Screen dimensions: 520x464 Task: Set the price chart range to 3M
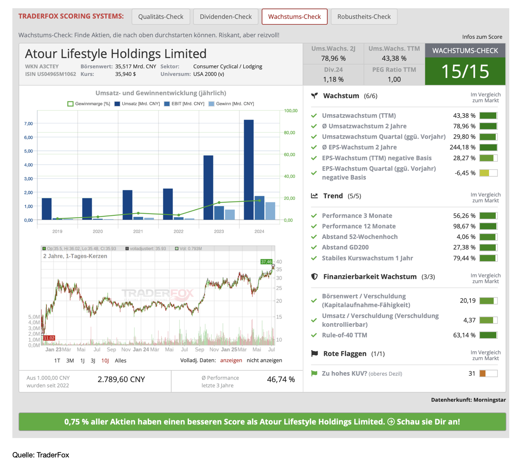(70, 361)
